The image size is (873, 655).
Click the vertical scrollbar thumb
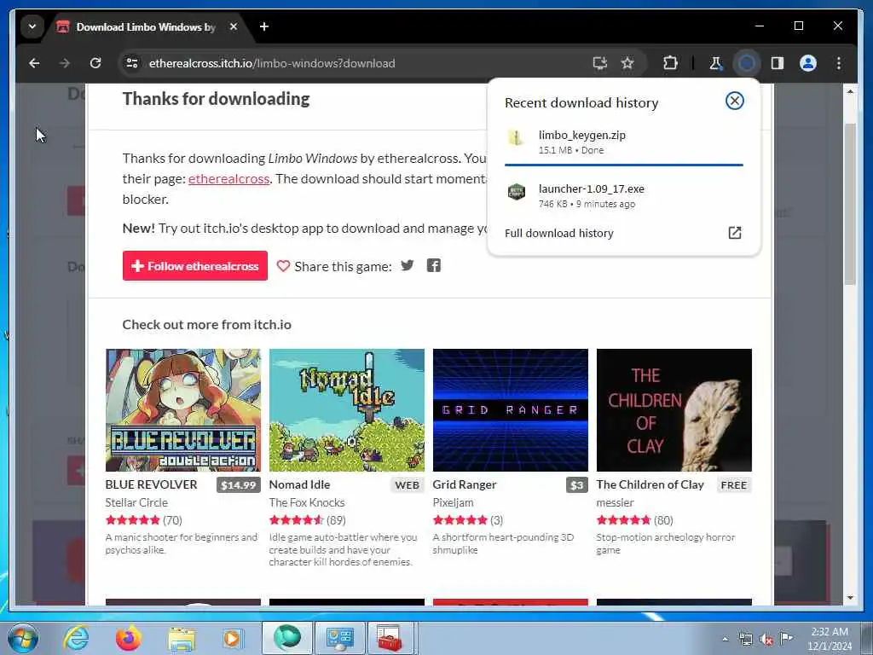(850, 204)
